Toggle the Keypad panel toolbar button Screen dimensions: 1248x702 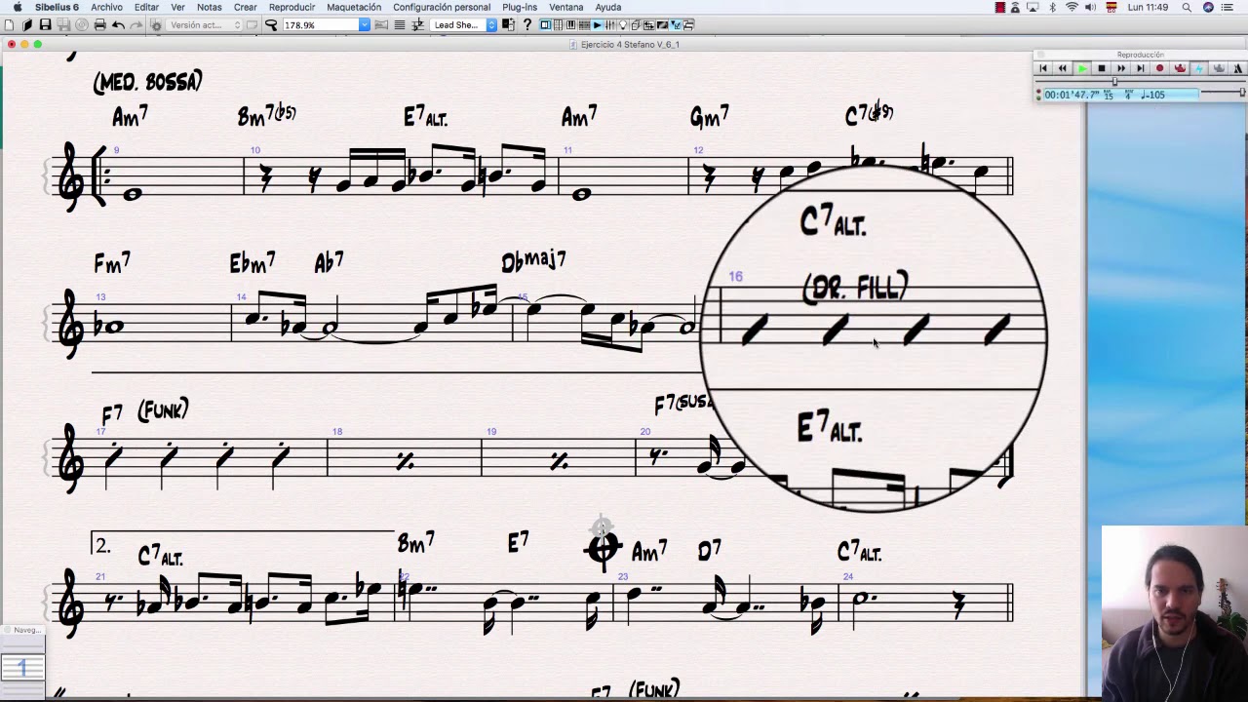558,24
